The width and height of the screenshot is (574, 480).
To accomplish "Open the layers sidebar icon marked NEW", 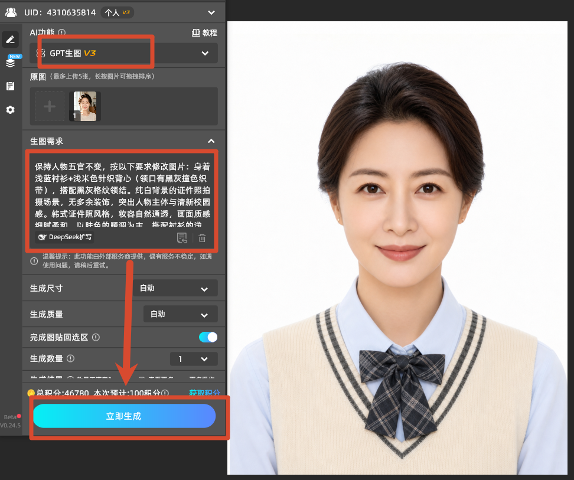I will coord(11,62).
